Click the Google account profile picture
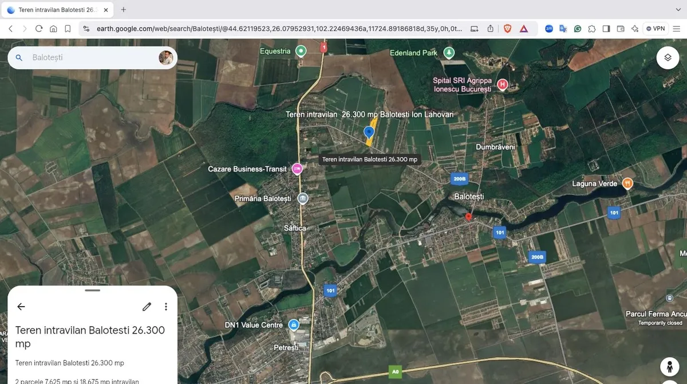Screen dimensions: 687x384 165,58
